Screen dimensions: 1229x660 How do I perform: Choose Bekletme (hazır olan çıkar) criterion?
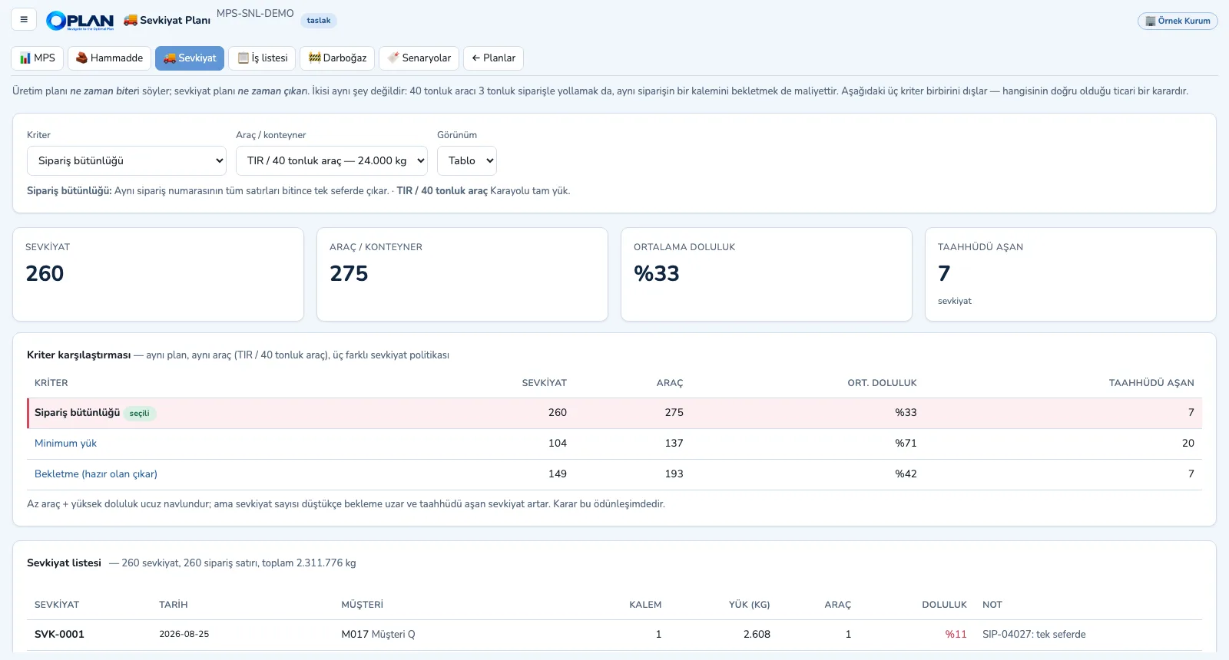pos(96,474)
